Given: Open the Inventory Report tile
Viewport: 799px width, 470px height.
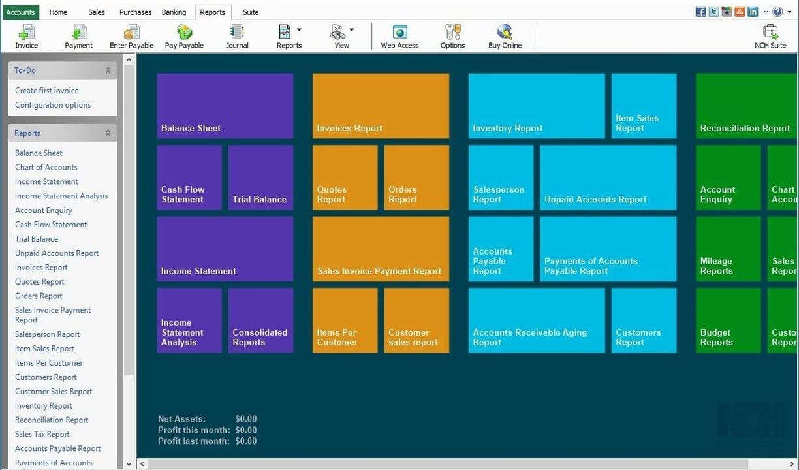Looking at the screenshot, I should pos(537,106).
